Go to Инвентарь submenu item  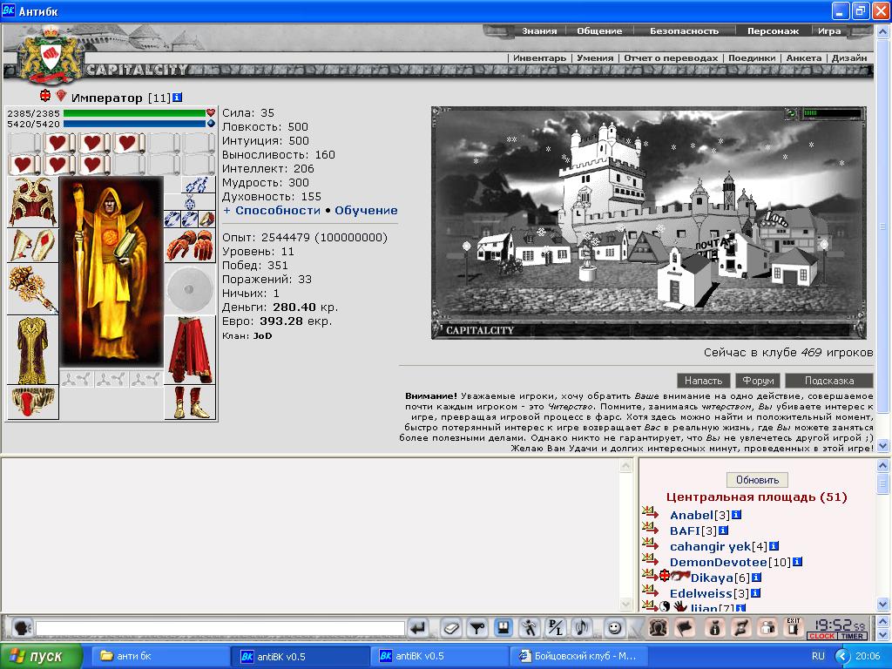pos(539,58)
